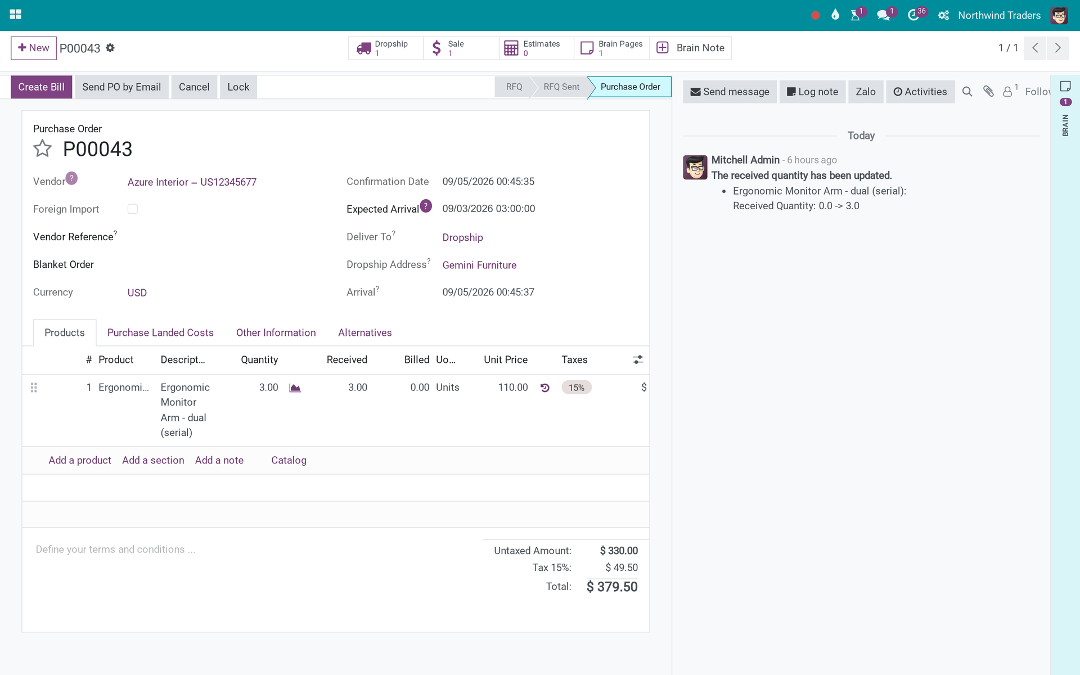Click the Brain Note button
The image size is (1080, 675).
click(x=691, y=48)
